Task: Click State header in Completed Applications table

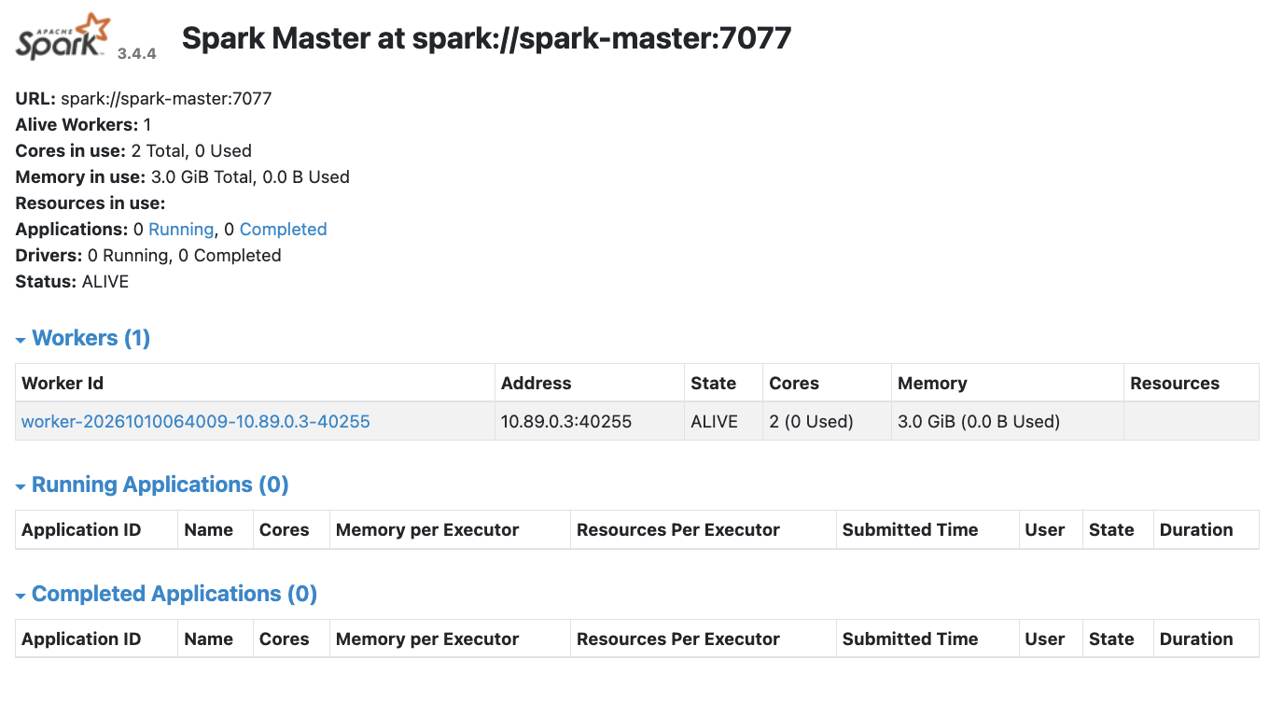Action: tap(1118, 639)
